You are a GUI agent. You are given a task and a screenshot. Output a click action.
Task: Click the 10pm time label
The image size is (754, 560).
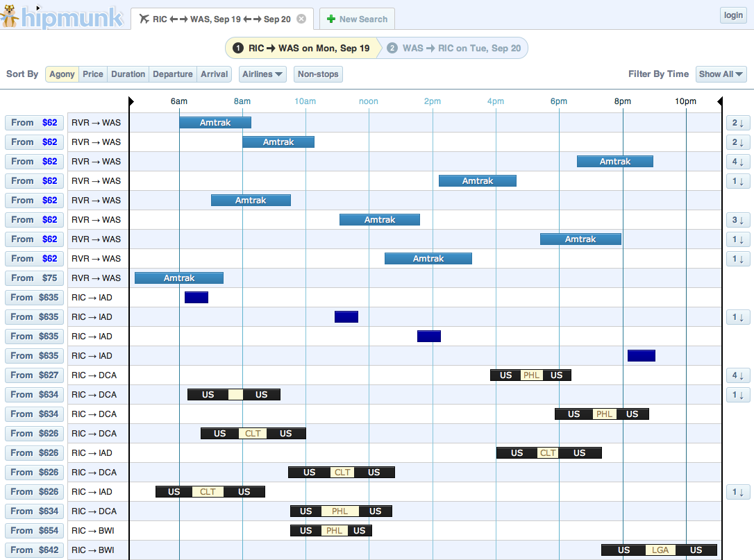(x=685, y=101)
